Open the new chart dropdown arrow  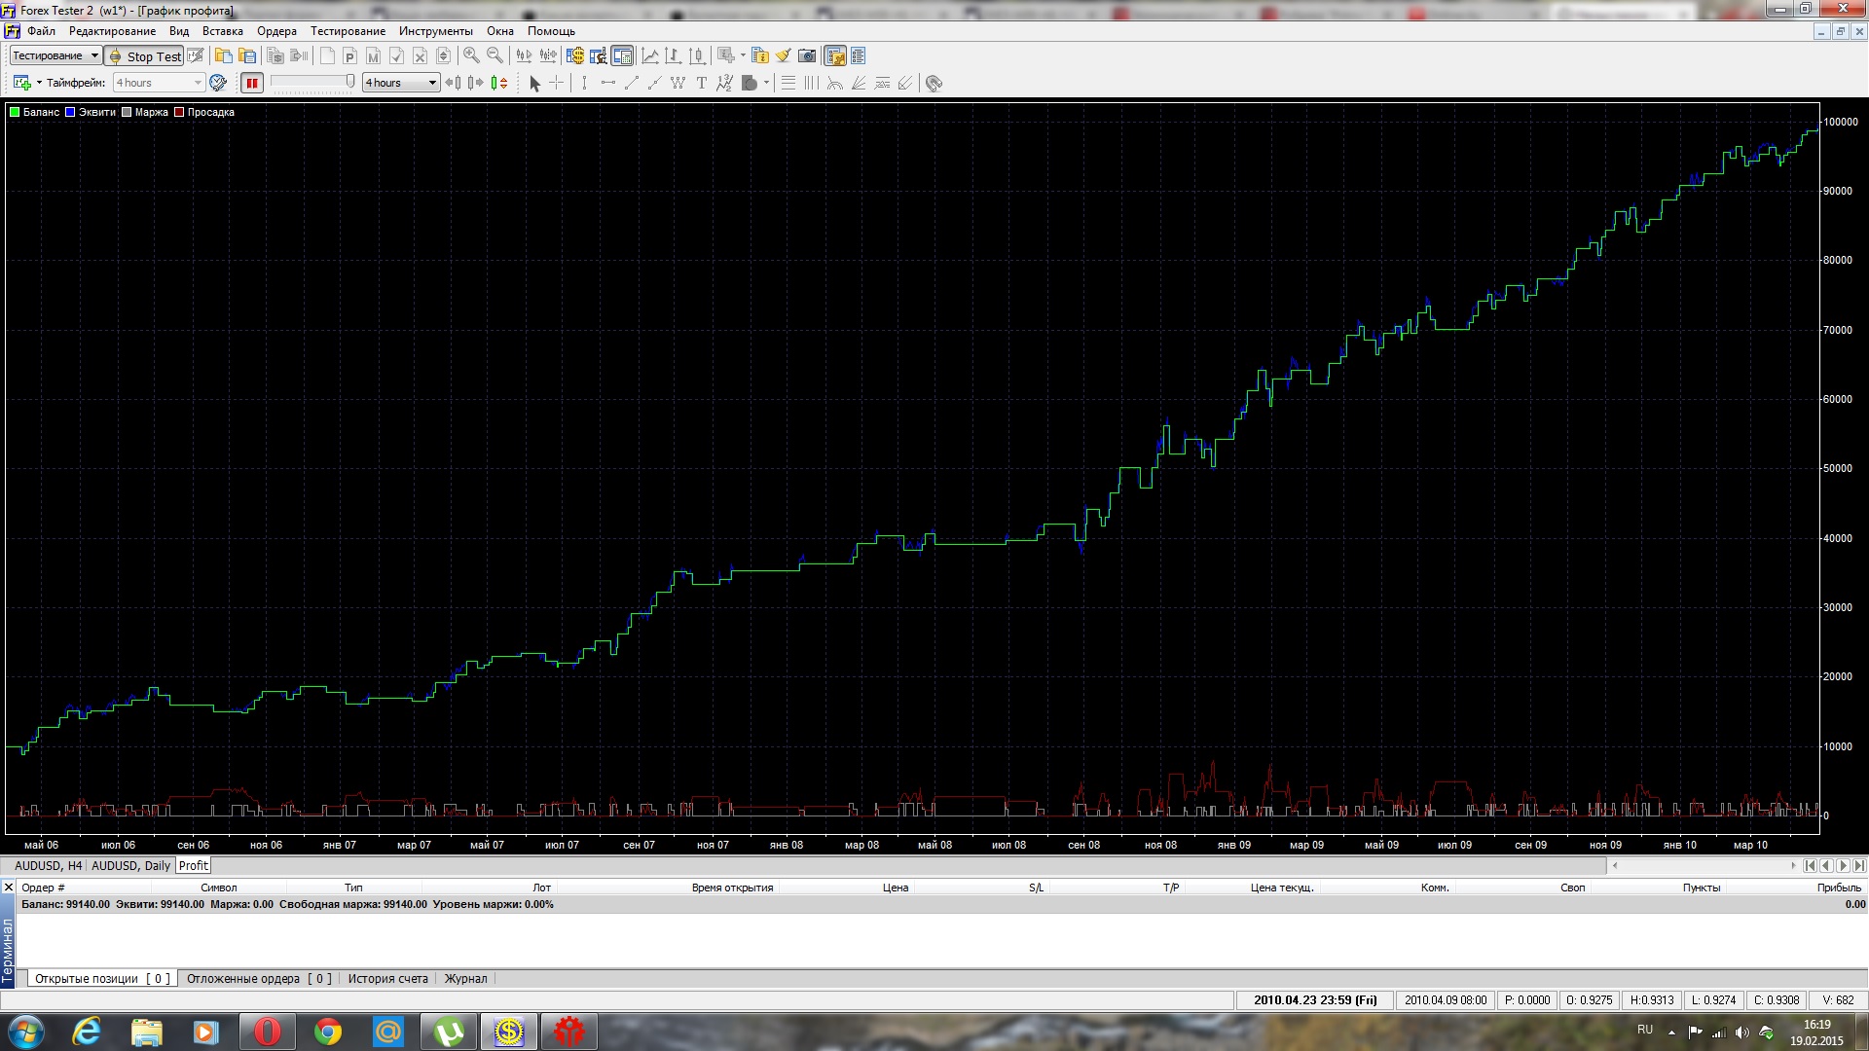click(x=39, y=83)
